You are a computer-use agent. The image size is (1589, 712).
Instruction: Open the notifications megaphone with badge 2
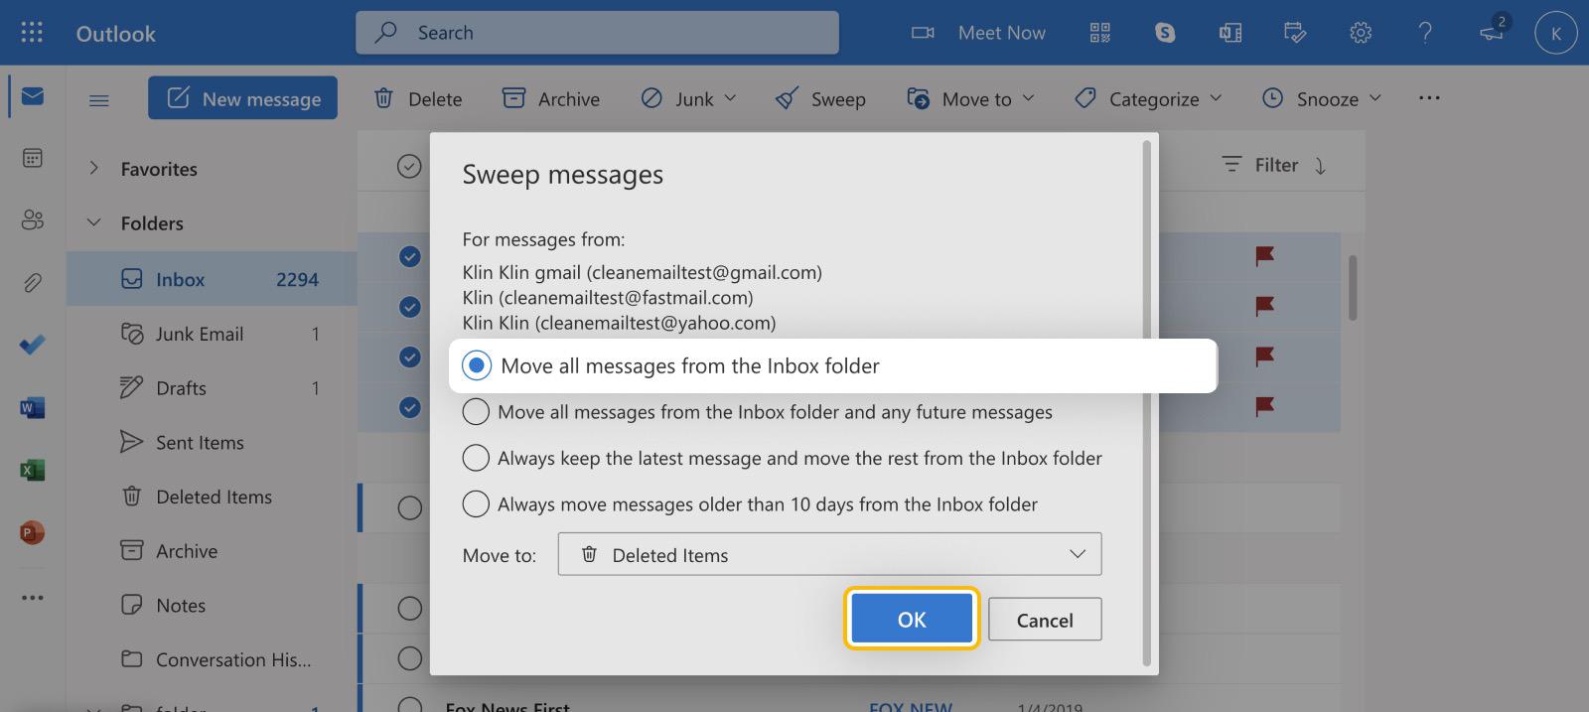click(1492, 31)
